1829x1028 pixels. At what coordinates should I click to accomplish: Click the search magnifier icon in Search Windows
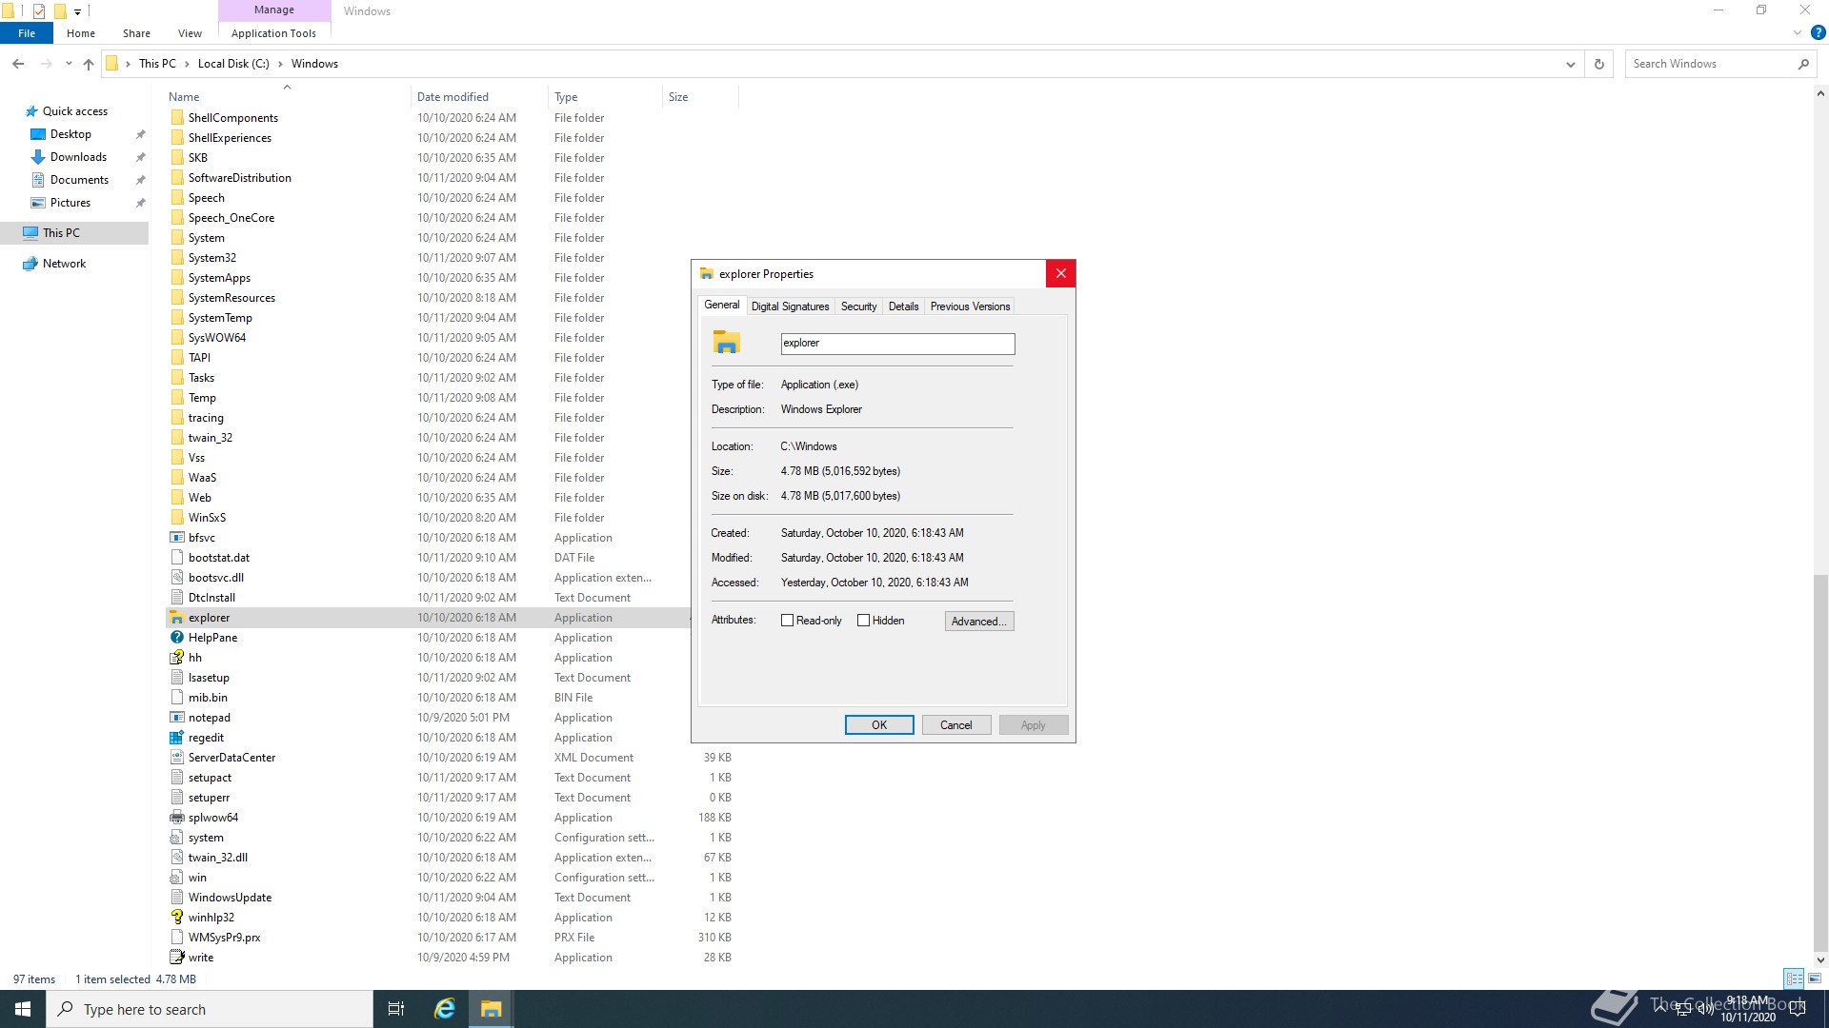coord(1802,64)
